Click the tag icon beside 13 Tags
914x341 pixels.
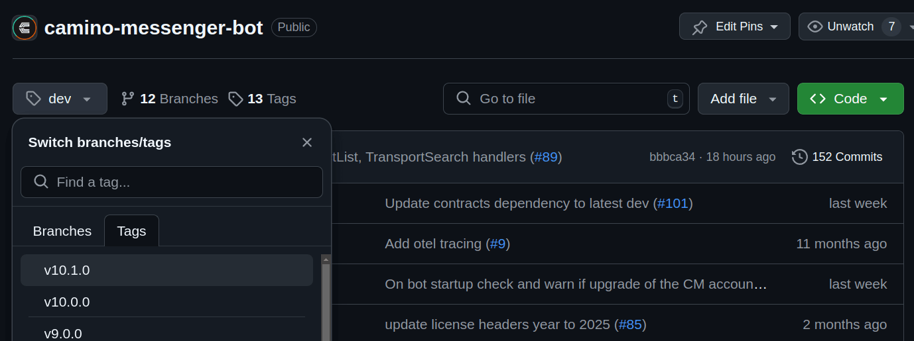tap(235, 99)
